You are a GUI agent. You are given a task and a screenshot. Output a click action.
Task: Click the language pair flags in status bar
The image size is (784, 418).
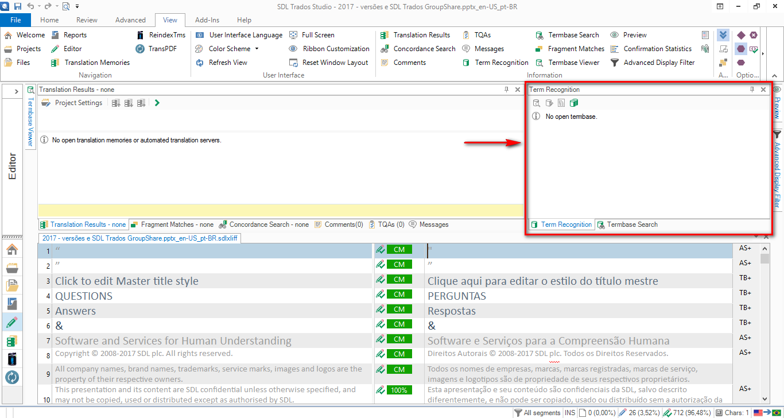(767, 413)
